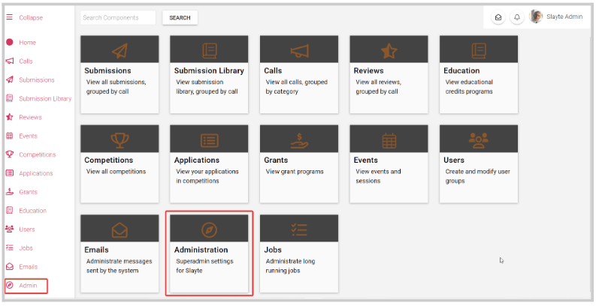Screen dimensions: 596x306
Task: Click 'View all competitions' description
Action: pyautogui.click(x=116, y=172)
